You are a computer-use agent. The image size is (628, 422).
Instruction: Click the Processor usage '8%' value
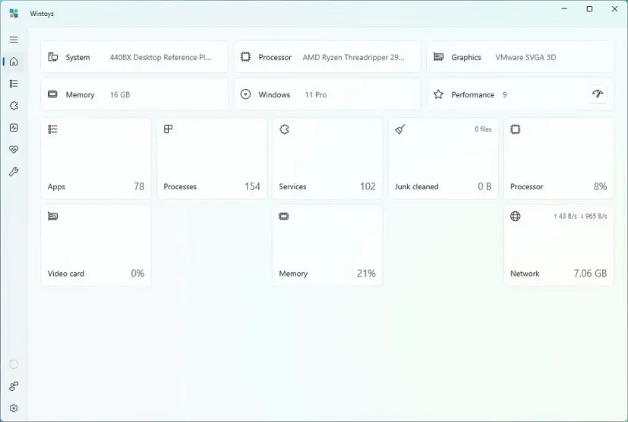point(600,186)
